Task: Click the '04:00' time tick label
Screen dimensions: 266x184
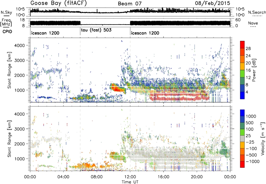Action: (x=63, y=177)
